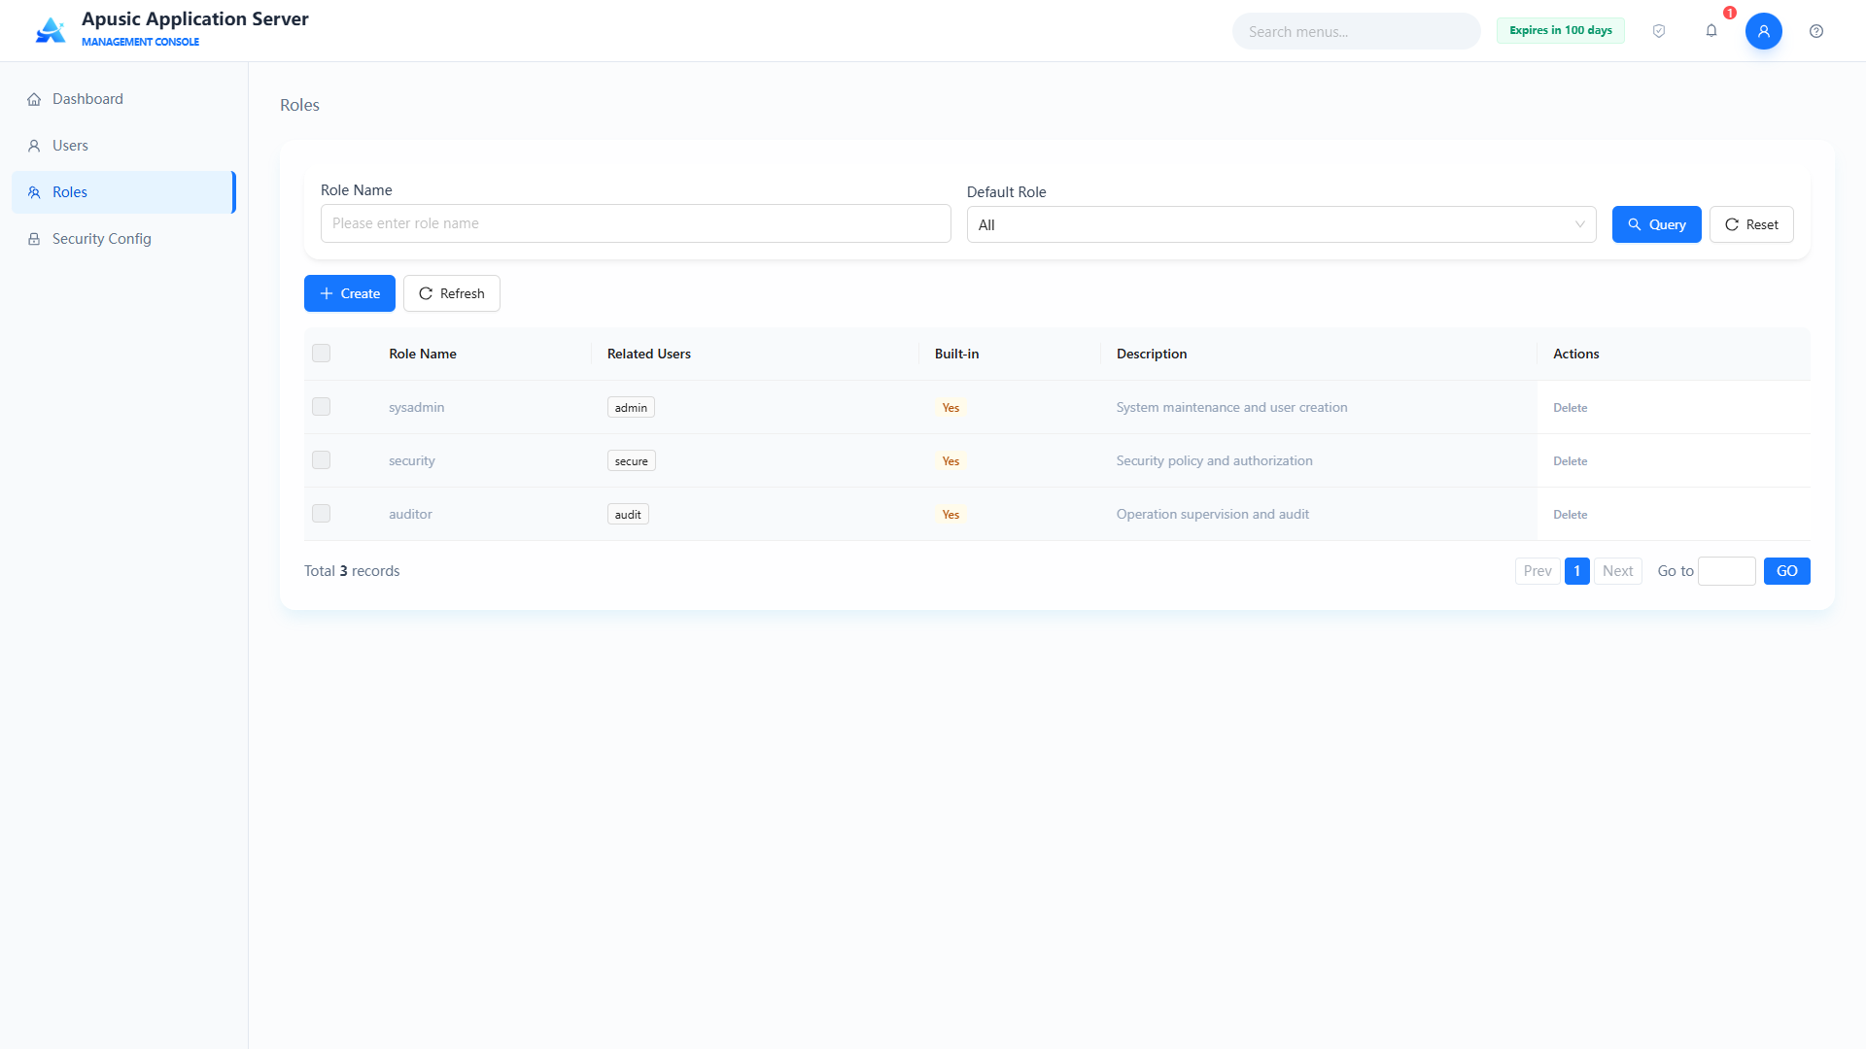Click the shield security icon in header
This screenshot has height=1049, width=1866.
(1659, 31)
